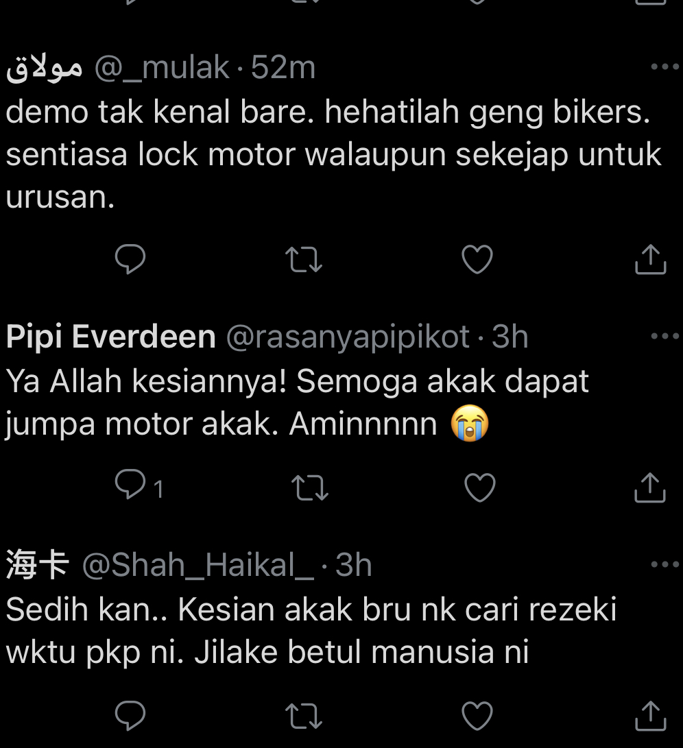Retweet the @_mulak tweet
The width and height of the screenshot is (683, 748).
click(x=304, y=259)
